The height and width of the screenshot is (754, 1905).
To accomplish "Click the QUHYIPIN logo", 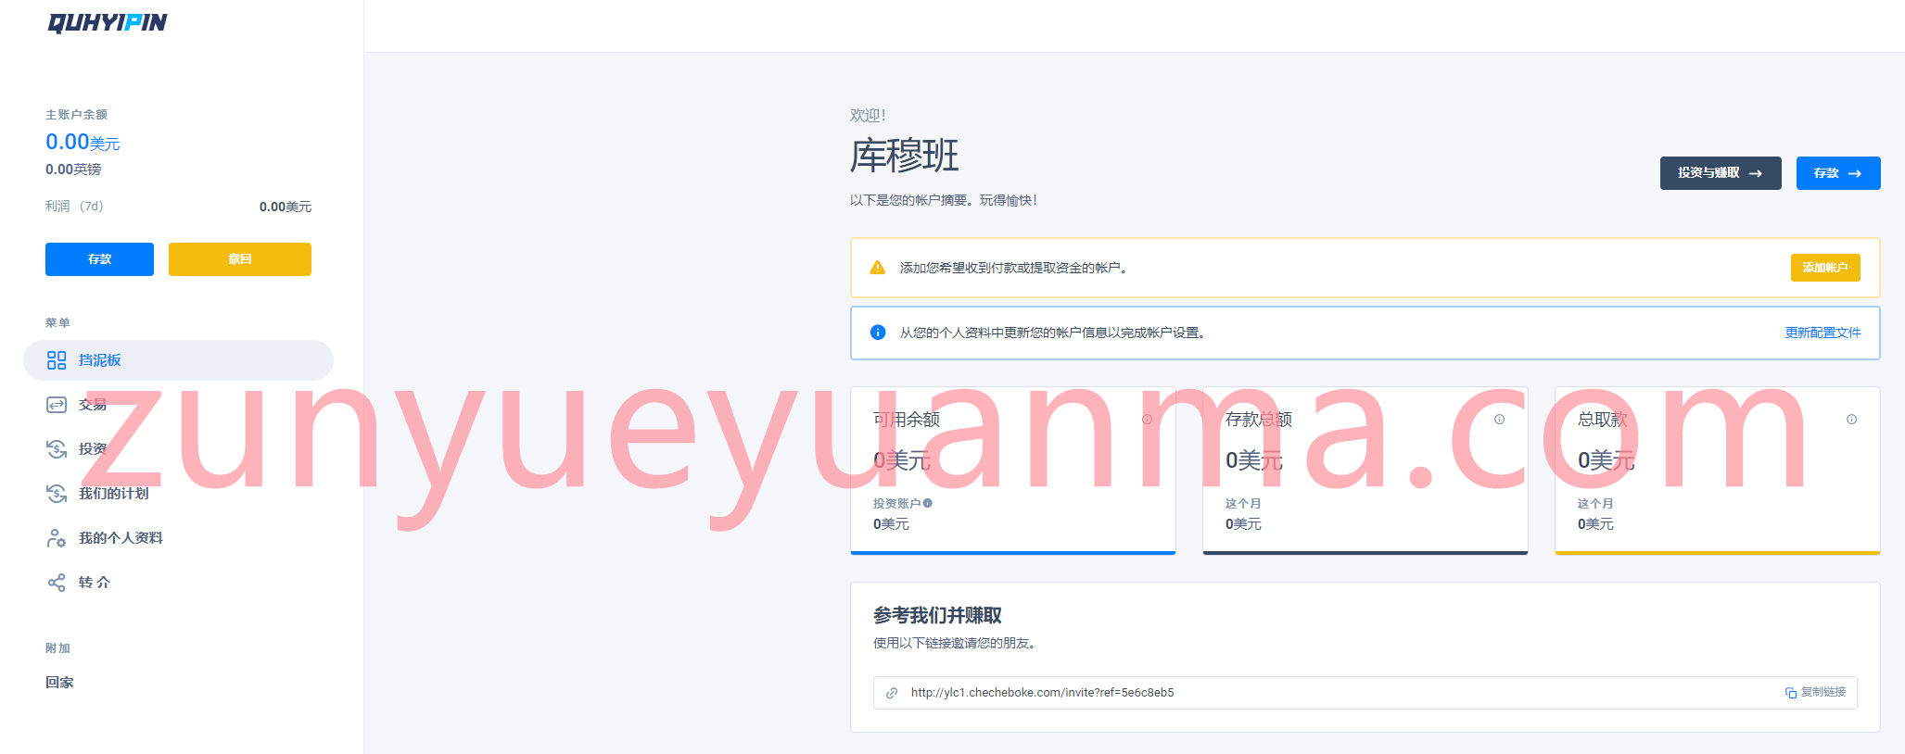I will (x=108, y=22).
